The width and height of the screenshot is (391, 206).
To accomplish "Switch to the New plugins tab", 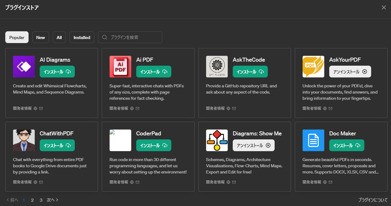I will (x=41, y=37).
